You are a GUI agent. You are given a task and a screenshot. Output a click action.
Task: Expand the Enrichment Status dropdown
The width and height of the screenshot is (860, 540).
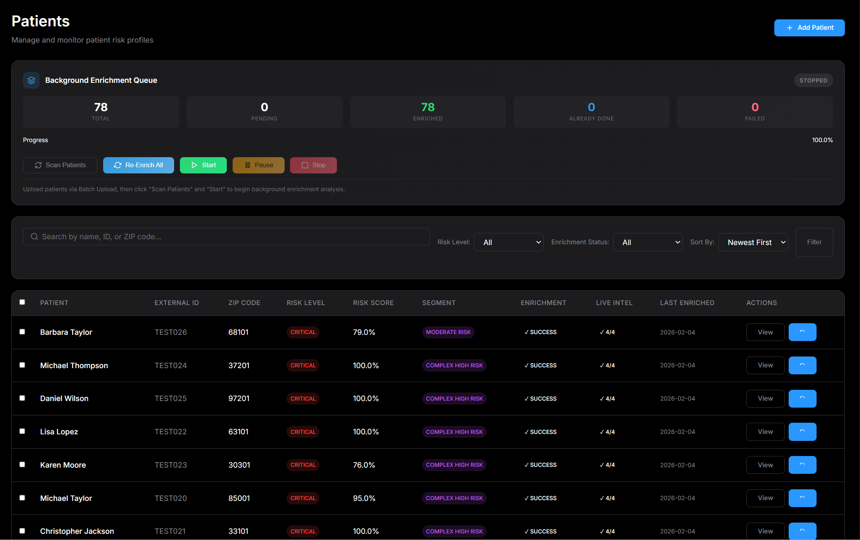[648, 242]
